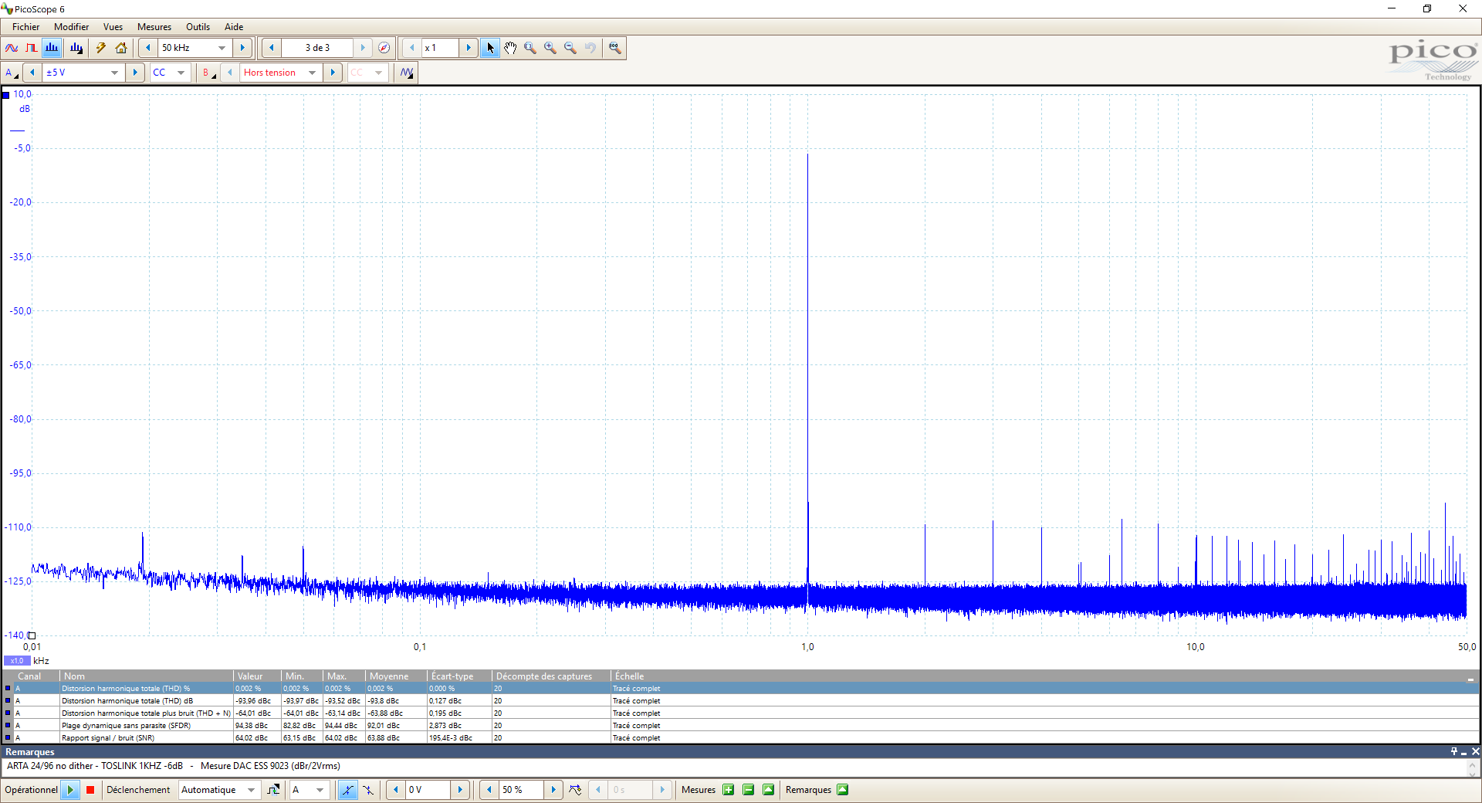The image size is (1482, 803).
Task: Select the hand pan tool
Action: (510, 48)
